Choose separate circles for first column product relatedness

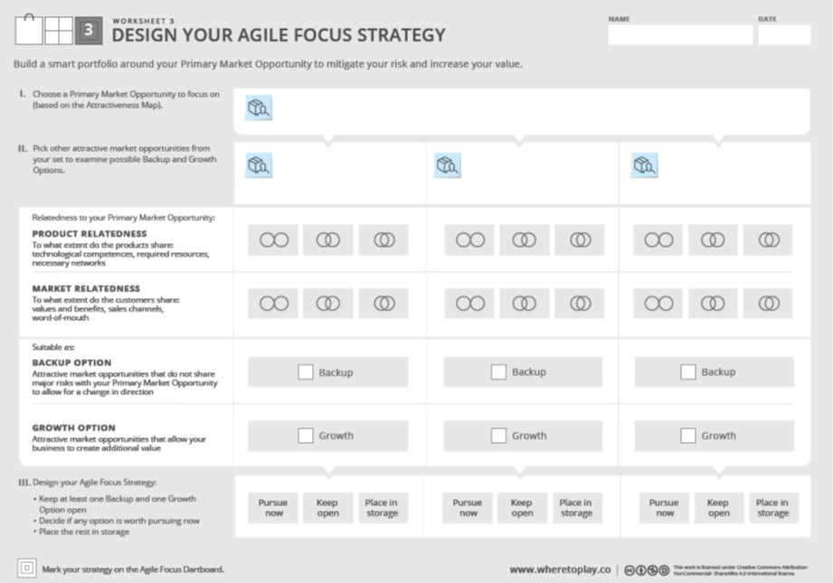(273, 240)
